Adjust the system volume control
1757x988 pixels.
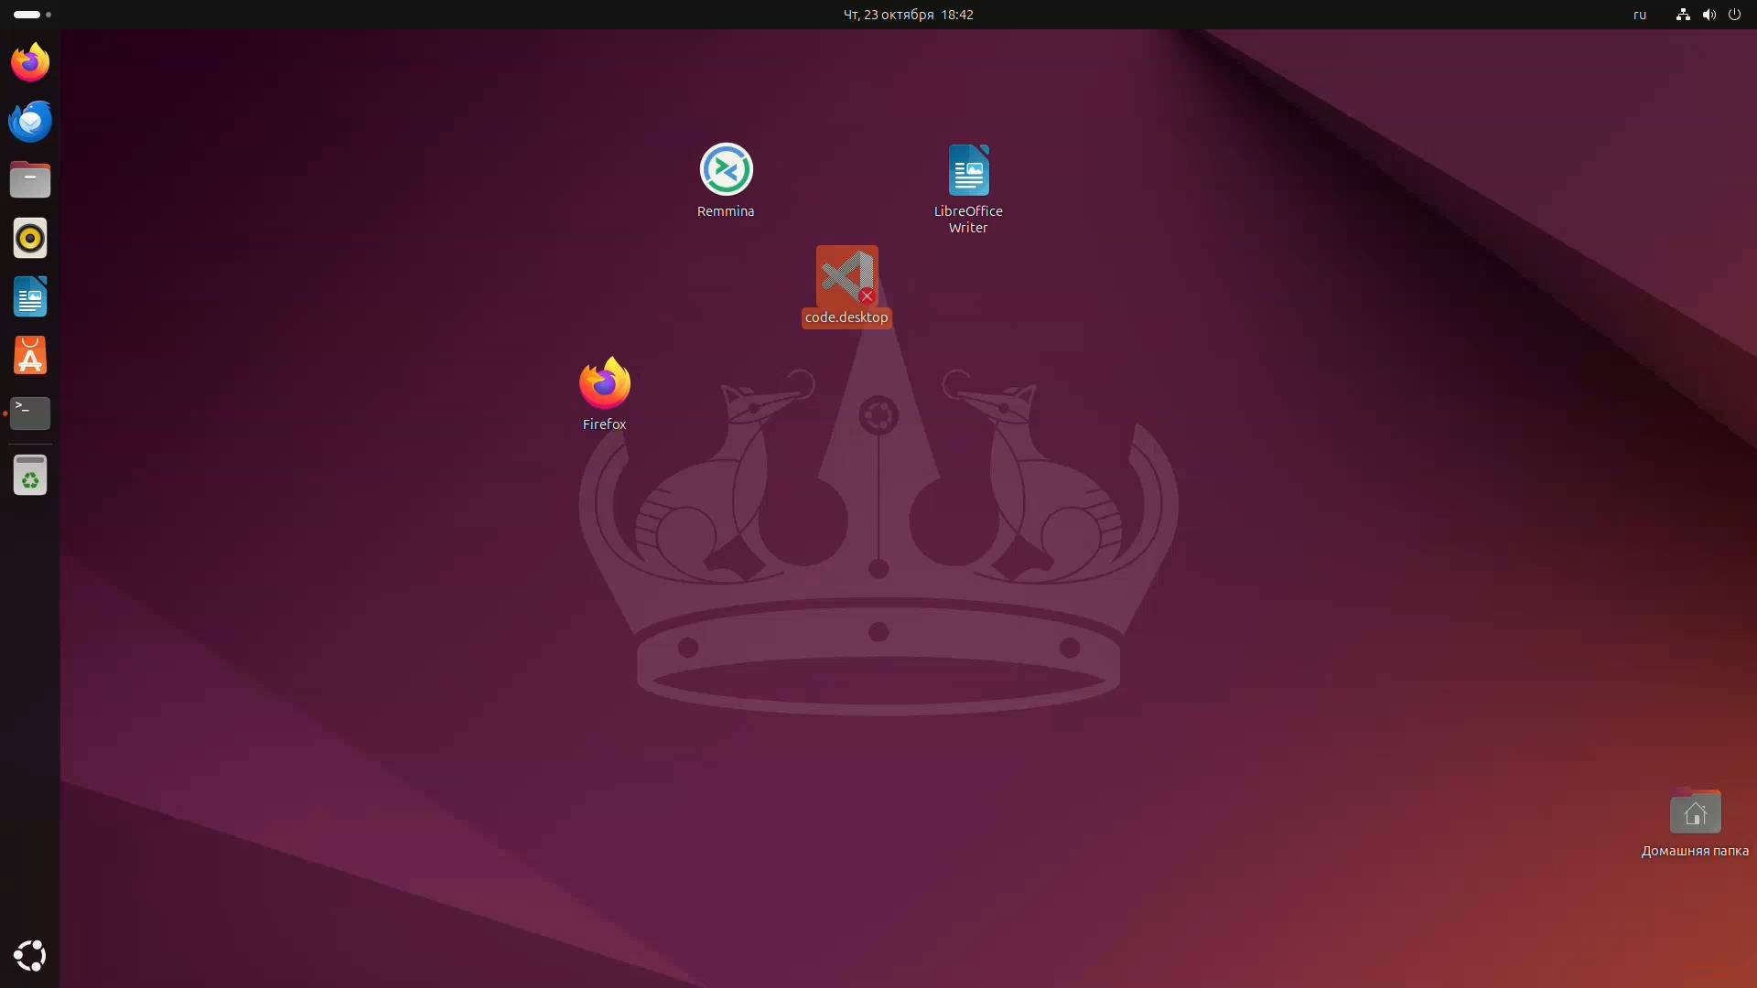click(1709, 14)
